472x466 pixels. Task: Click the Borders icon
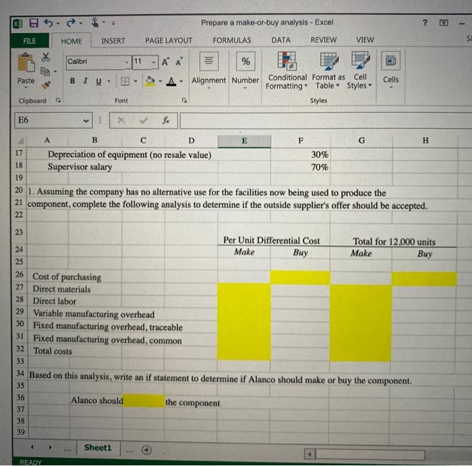coord(125,81)
